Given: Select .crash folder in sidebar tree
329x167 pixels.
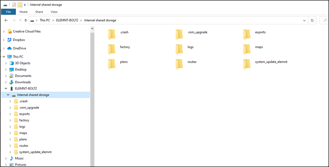Looking at the screenshot, I should pos(23,101).
